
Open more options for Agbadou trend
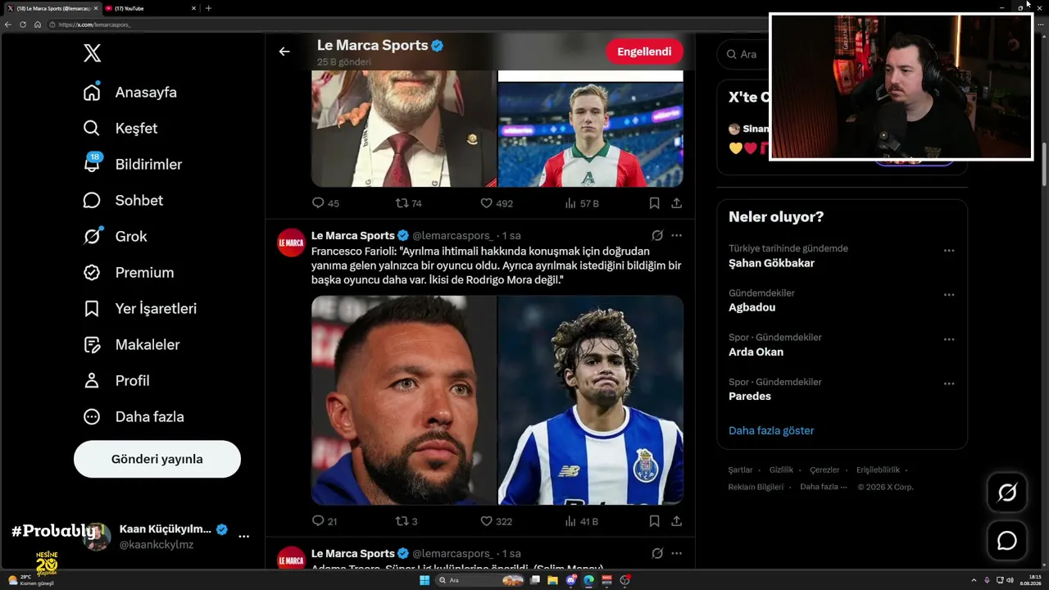pyautogui.click(x=949, y=295)
